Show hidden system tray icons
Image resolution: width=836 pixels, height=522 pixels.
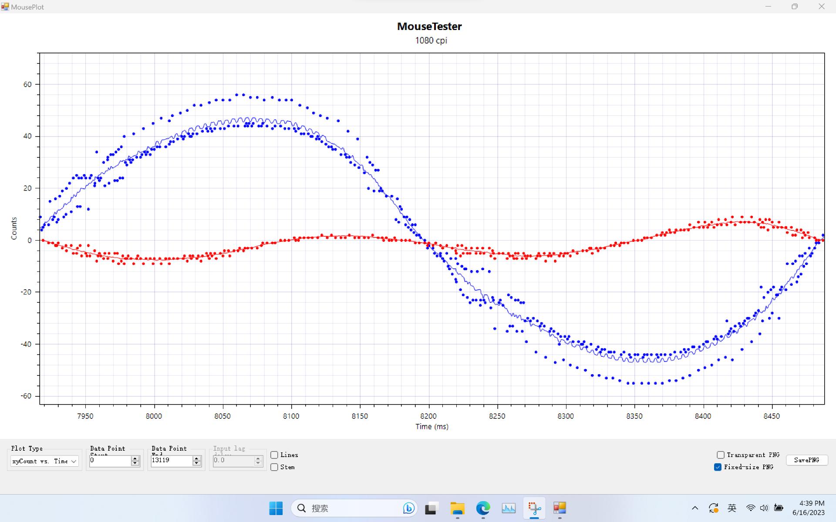pos(695,508)
